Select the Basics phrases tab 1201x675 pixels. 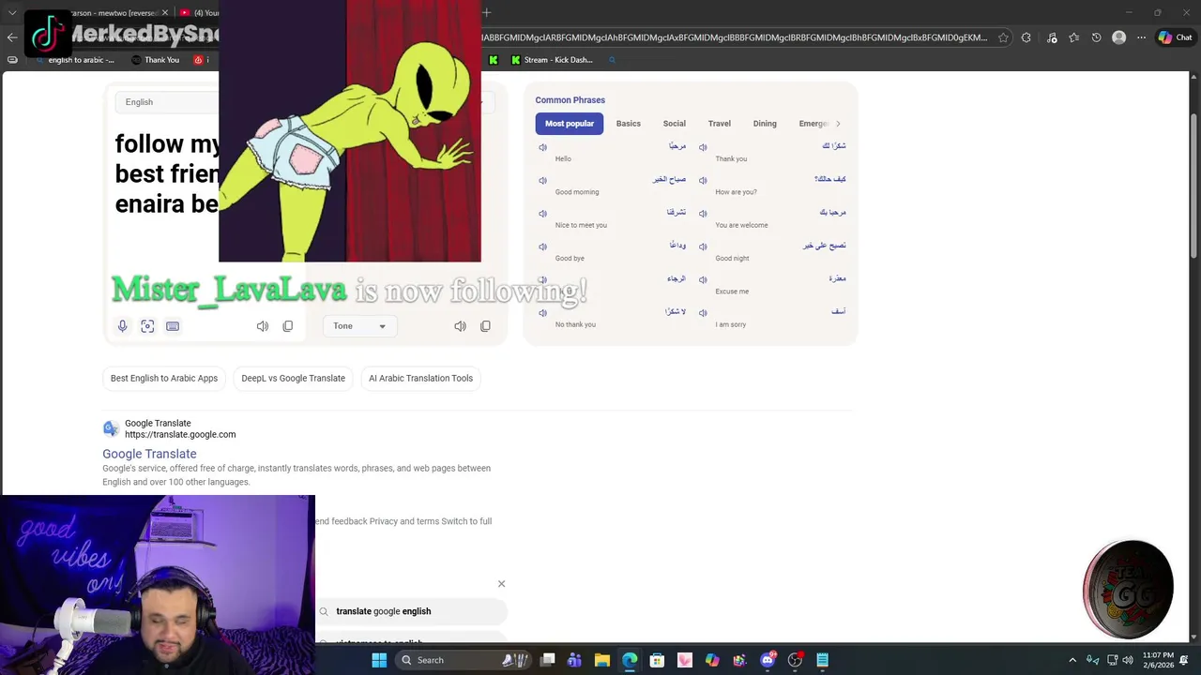[x=629, y=124]
